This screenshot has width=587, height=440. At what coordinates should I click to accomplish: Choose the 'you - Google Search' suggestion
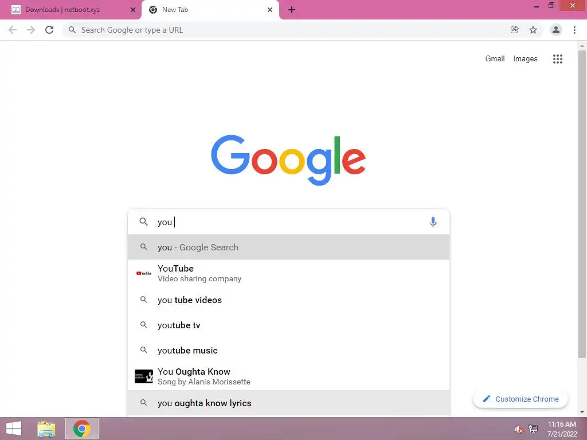288,247
